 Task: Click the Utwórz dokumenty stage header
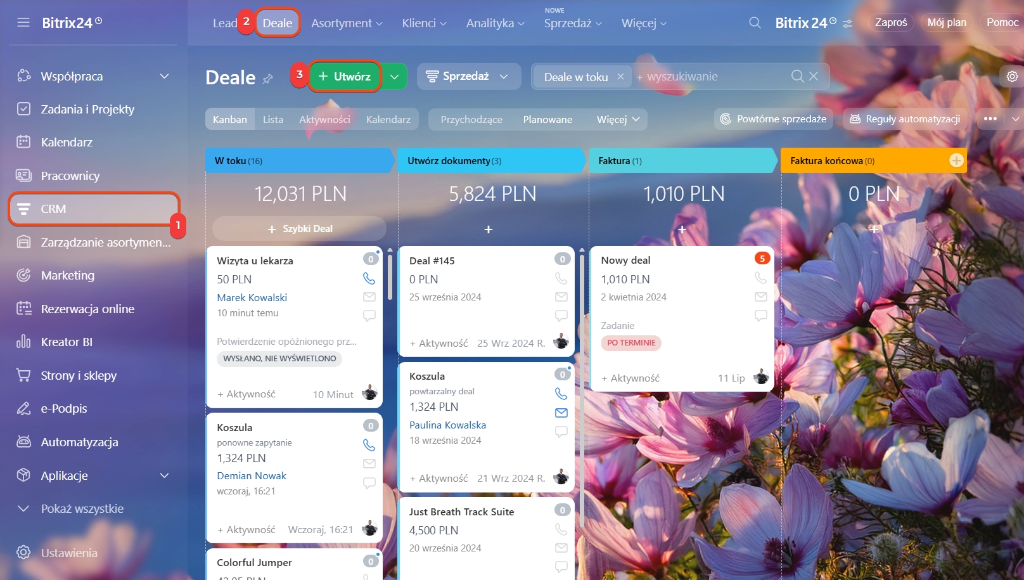pos(490,160)
